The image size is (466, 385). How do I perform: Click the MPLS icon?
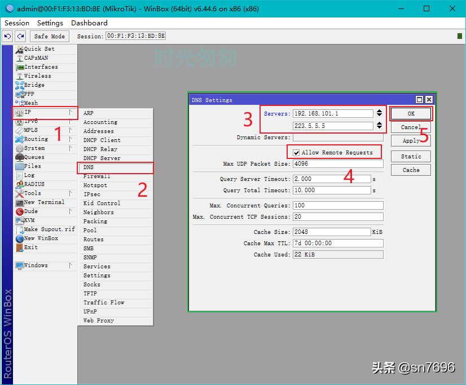click(x=20, y=130)
